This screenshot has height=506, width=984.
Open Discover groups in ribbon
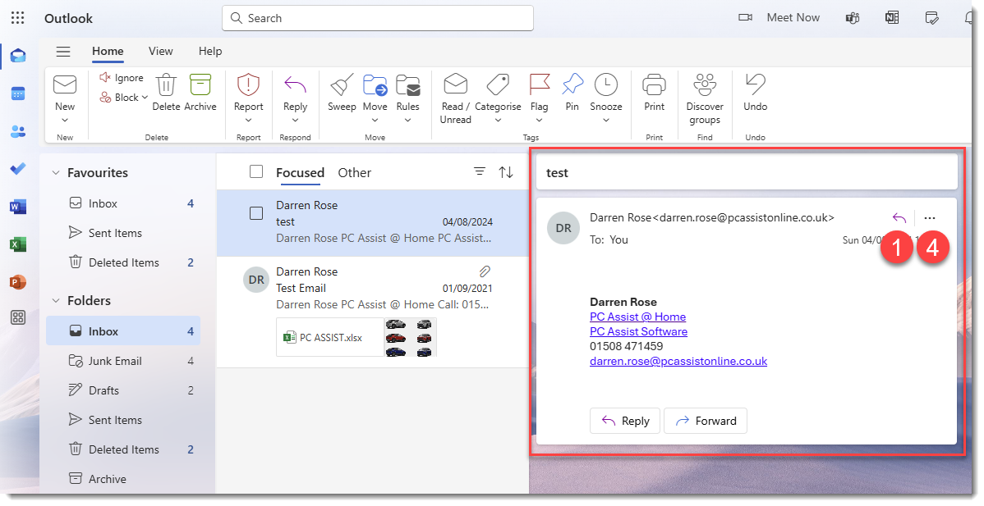tap(705, 85)
